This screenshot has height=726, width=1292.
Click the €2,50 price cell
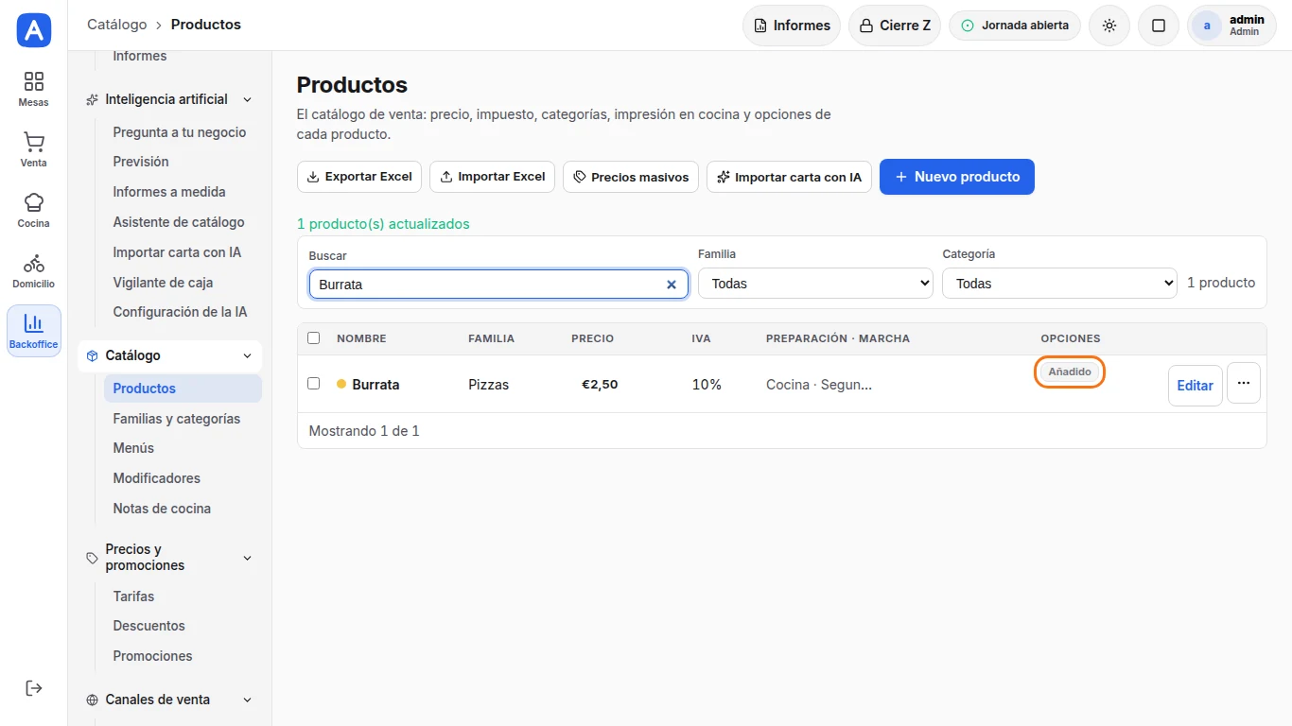(600, 385)
